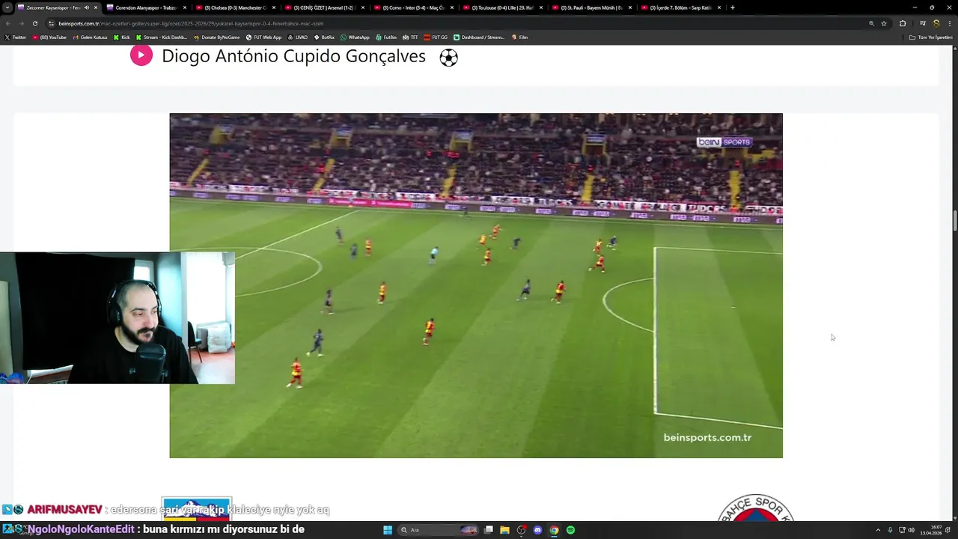Open Spotify from taskbar
The width and height of the screenshot is (958, 539).
pyautogui.click(x=570, y=530)
